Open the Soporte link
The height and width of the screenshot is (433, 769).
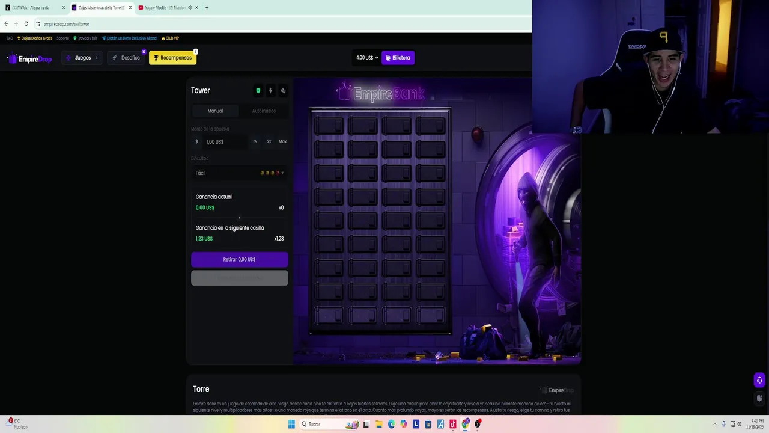[x=63, y=38]
